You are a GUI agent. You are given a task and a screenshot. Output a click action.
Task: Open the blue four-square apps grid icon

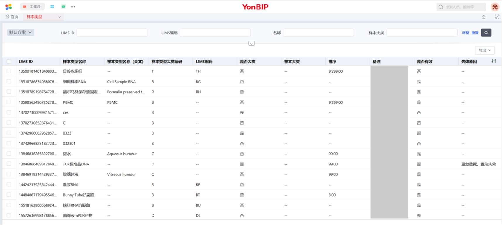(x=52, y=6)
